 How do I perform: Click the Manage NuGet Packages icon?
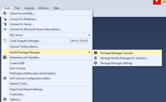pyautogui.click(x=96, y=58)
